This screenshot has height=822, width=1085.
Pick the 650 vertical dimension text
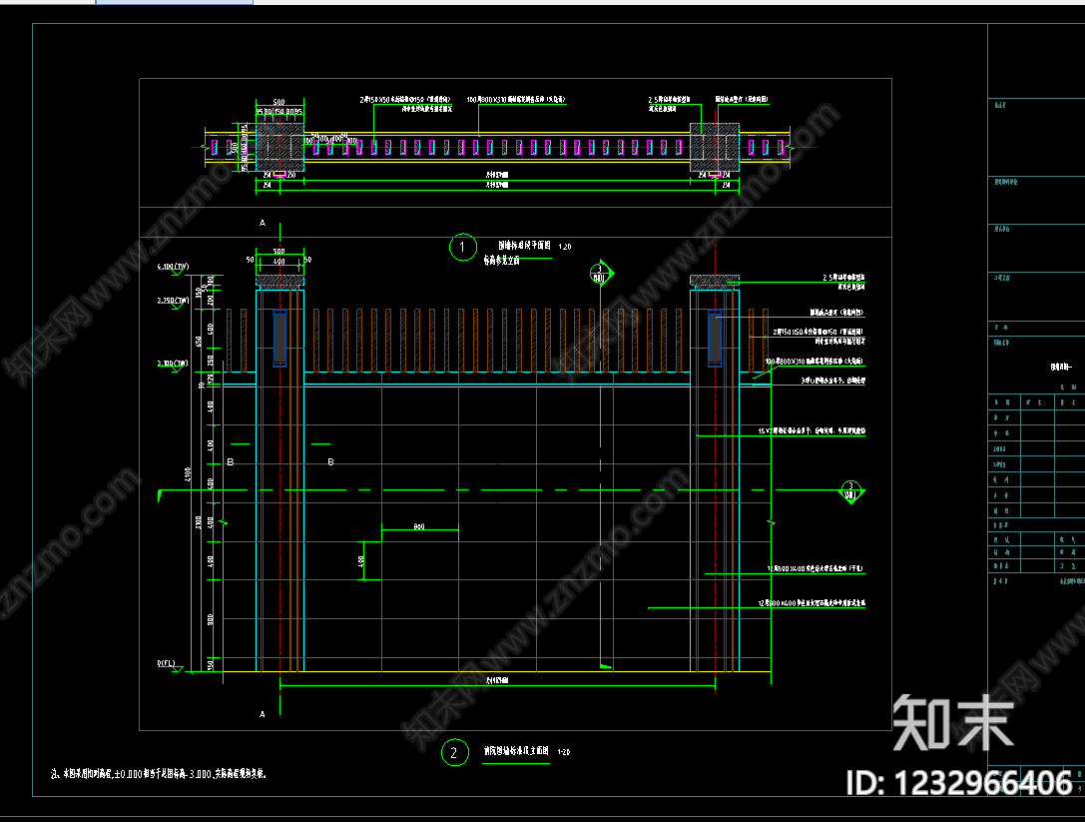tap(200, 342)
